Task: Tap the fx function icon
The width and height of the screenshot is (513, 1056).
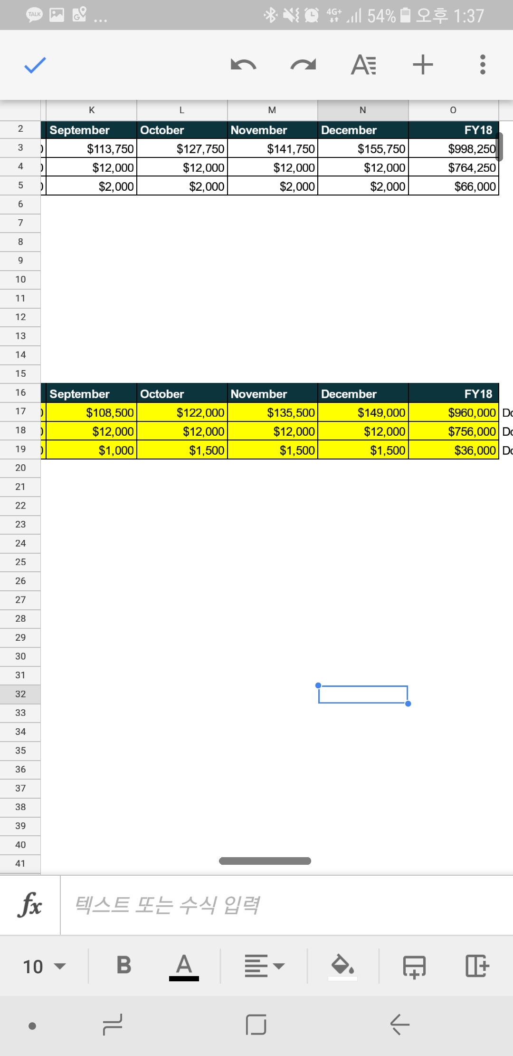Action: (30, 905)
